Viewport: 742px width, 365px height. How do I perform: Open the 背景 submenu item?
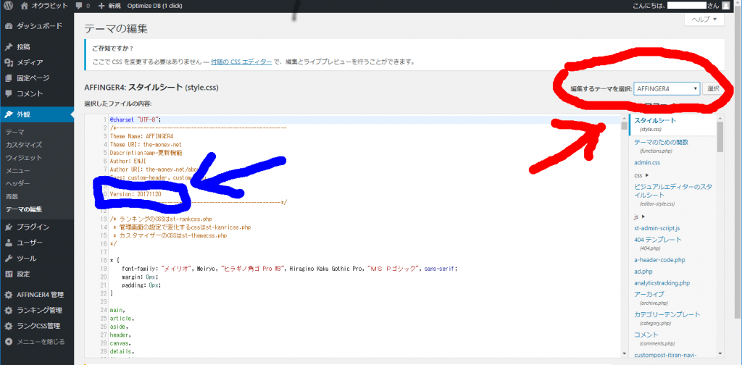[x=12, y=196]
